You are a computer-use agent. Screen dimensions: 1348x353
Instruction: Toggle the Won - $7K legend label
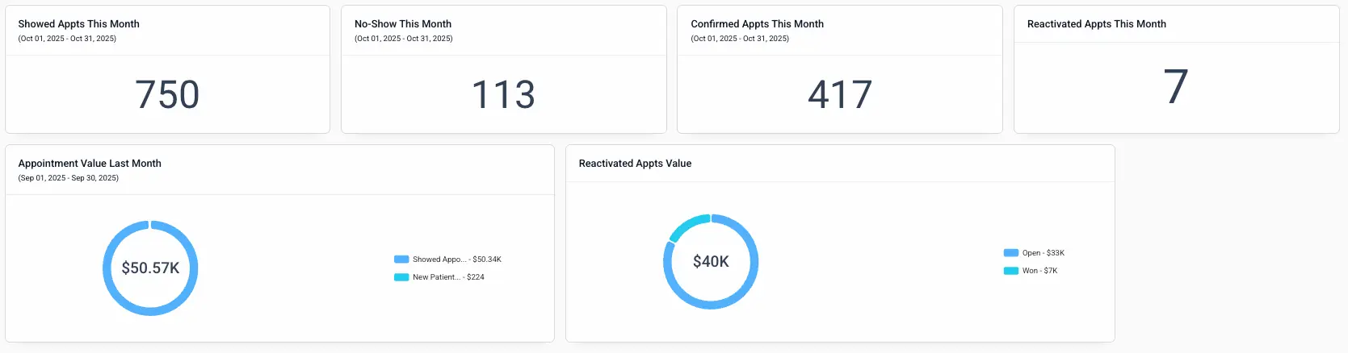(1039, 271)
